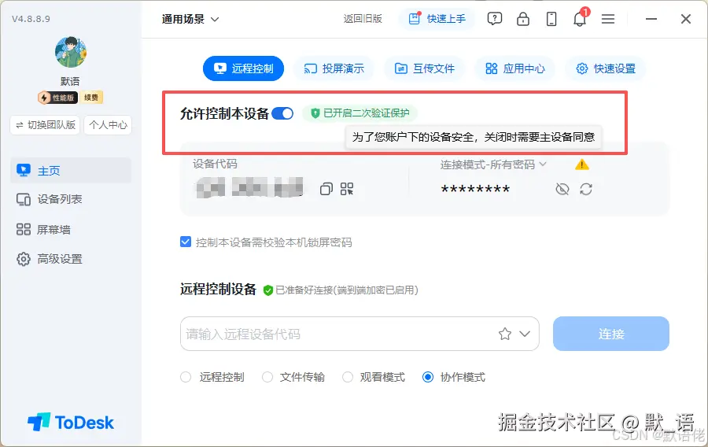The image size is (708, 447).
Task: Open the mobile phone device icon
Action: pyautogui.click(x=551, y=19)
